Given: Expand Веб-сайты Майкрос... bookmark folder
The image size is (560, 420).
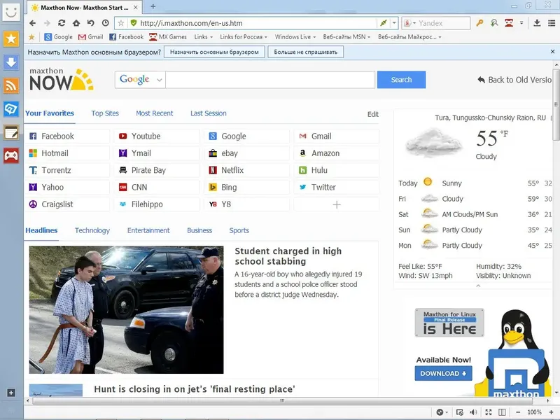Looking at the screenshot, I should [409, 37].
